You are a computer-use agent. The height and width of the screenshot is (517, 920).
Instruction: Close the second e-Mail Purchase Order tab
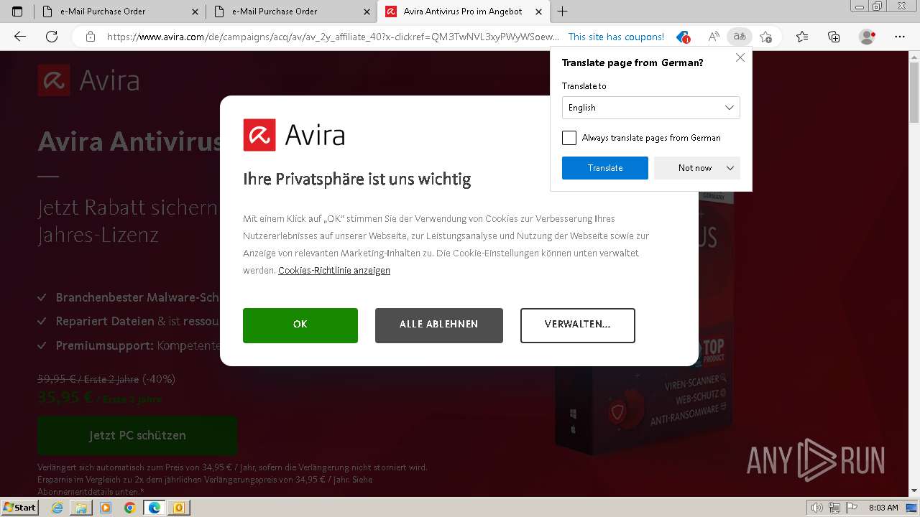pyautogui.click(x=367, y=11)
